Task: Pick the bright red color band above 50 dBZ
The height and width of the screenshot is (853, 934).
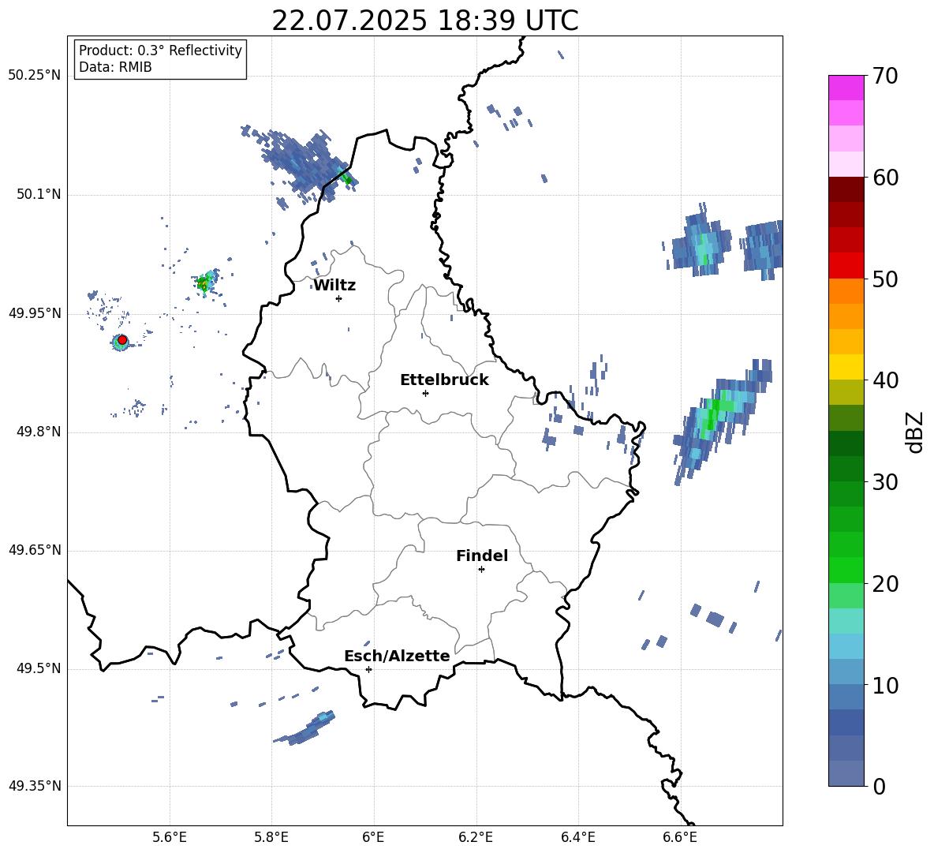Action: pyautogui.click(x=846, y=266)
